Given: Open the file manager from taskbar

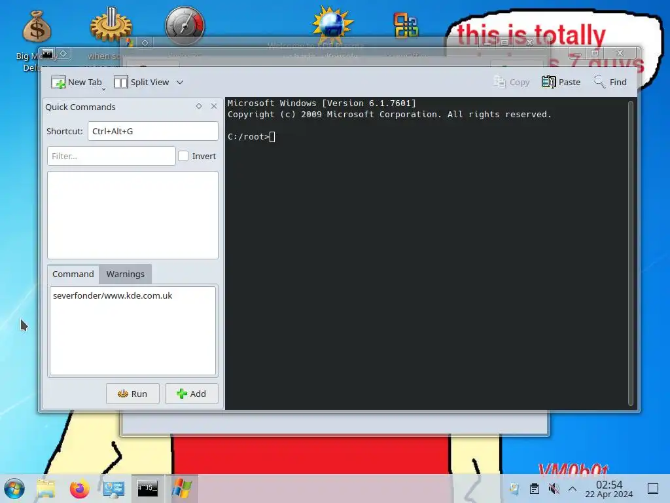Looking at the screenshot, I should (x=46, y=489).
